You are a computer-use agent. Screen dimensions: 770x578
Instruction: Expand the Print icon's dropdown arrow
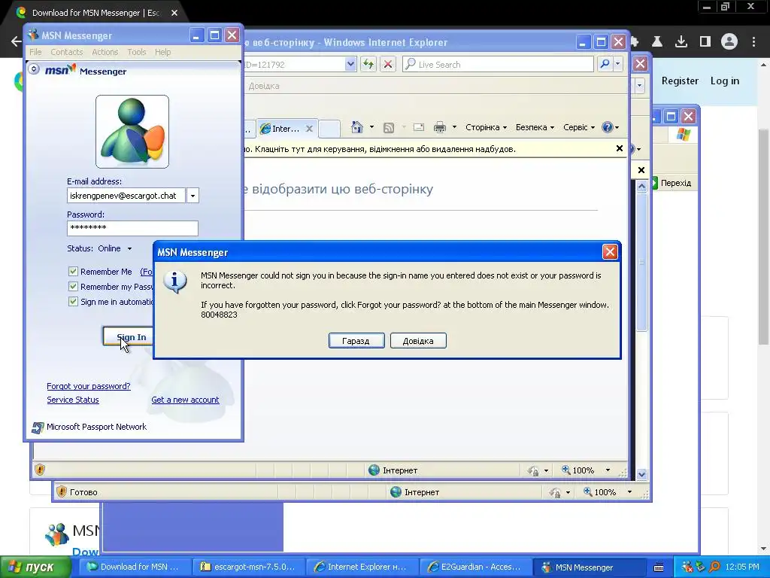(454, 127)
